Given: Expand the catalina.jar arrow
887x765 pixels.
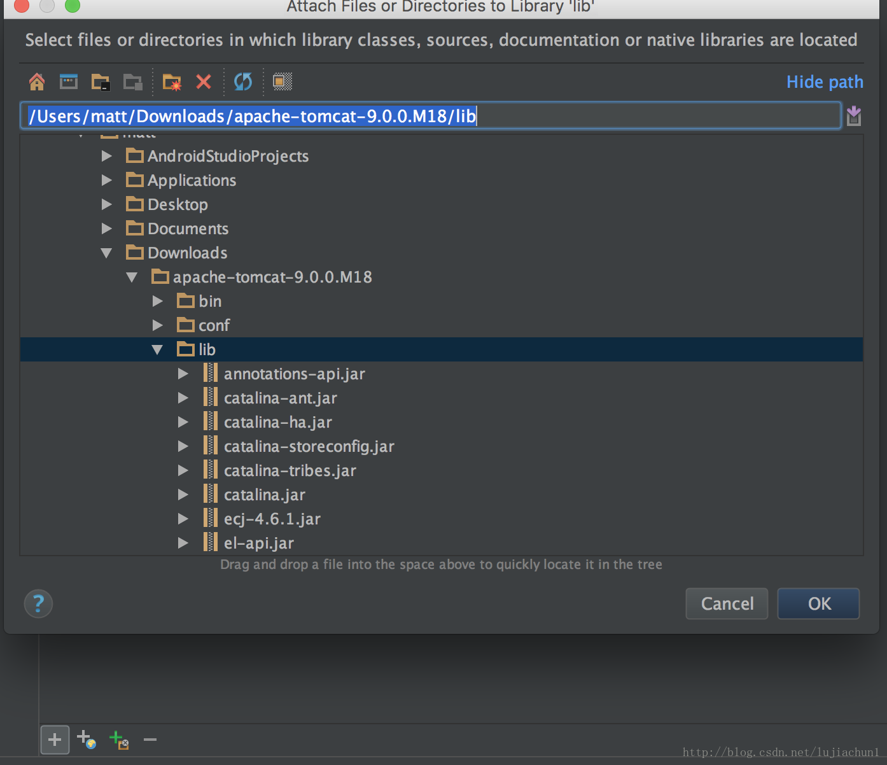Looking at the screenshot, I should tap(183, 495).
